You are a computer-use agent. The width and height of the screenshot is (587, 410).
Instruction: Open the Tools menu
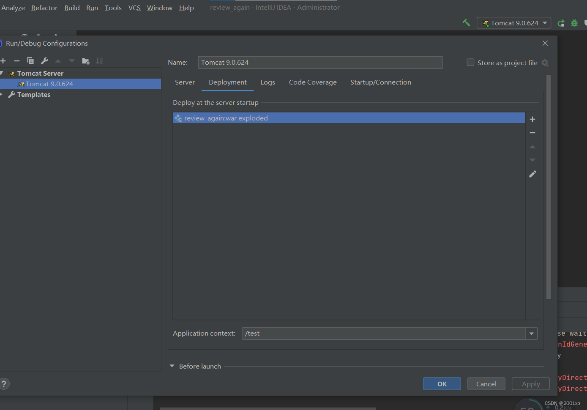tap(113, 8)
